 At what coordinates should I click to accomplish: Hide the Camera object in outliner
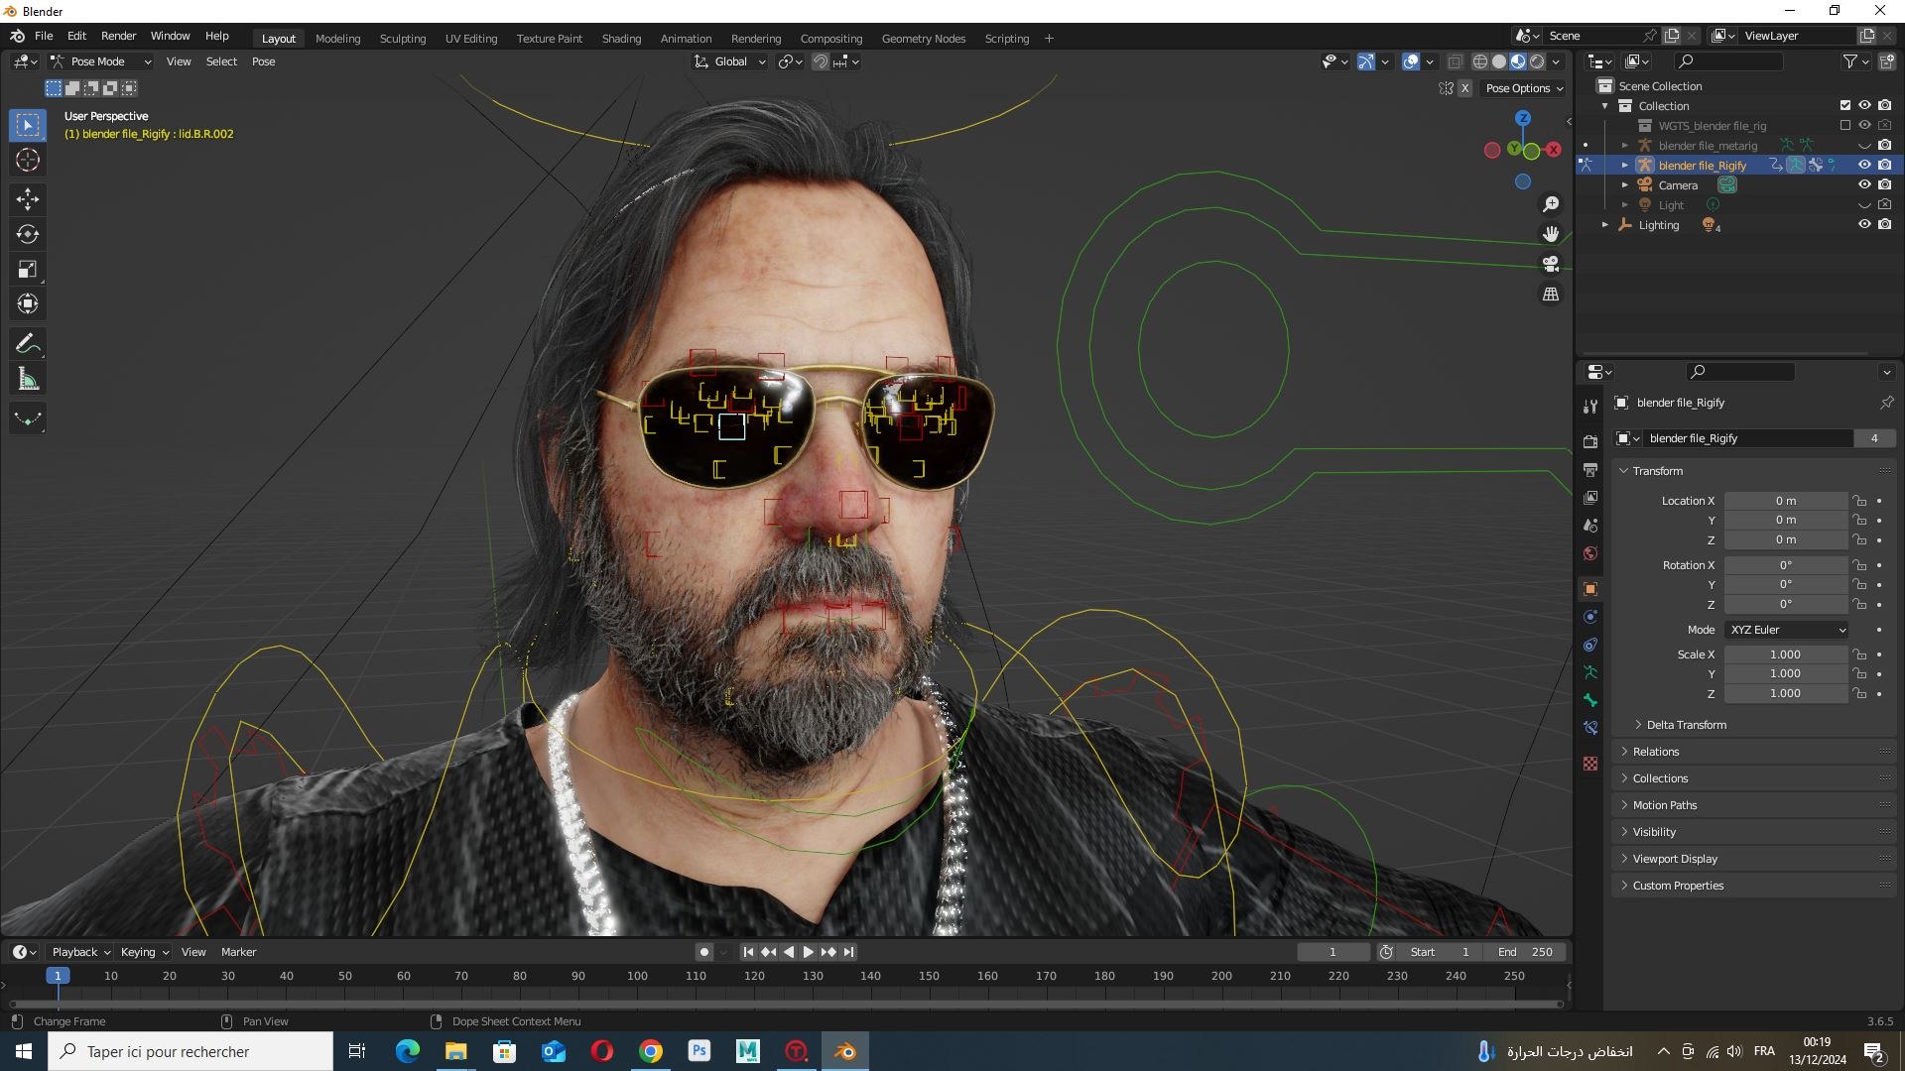pos(1864,185)
